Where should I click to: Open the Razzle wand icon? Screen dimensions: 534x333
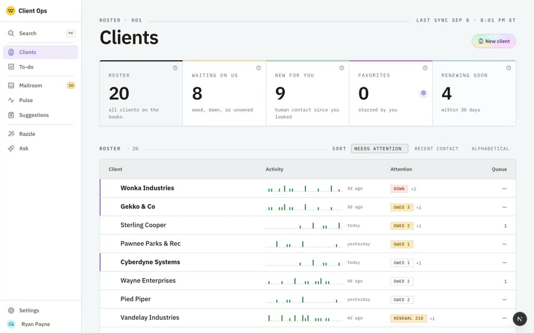click(x=11, y=134)
